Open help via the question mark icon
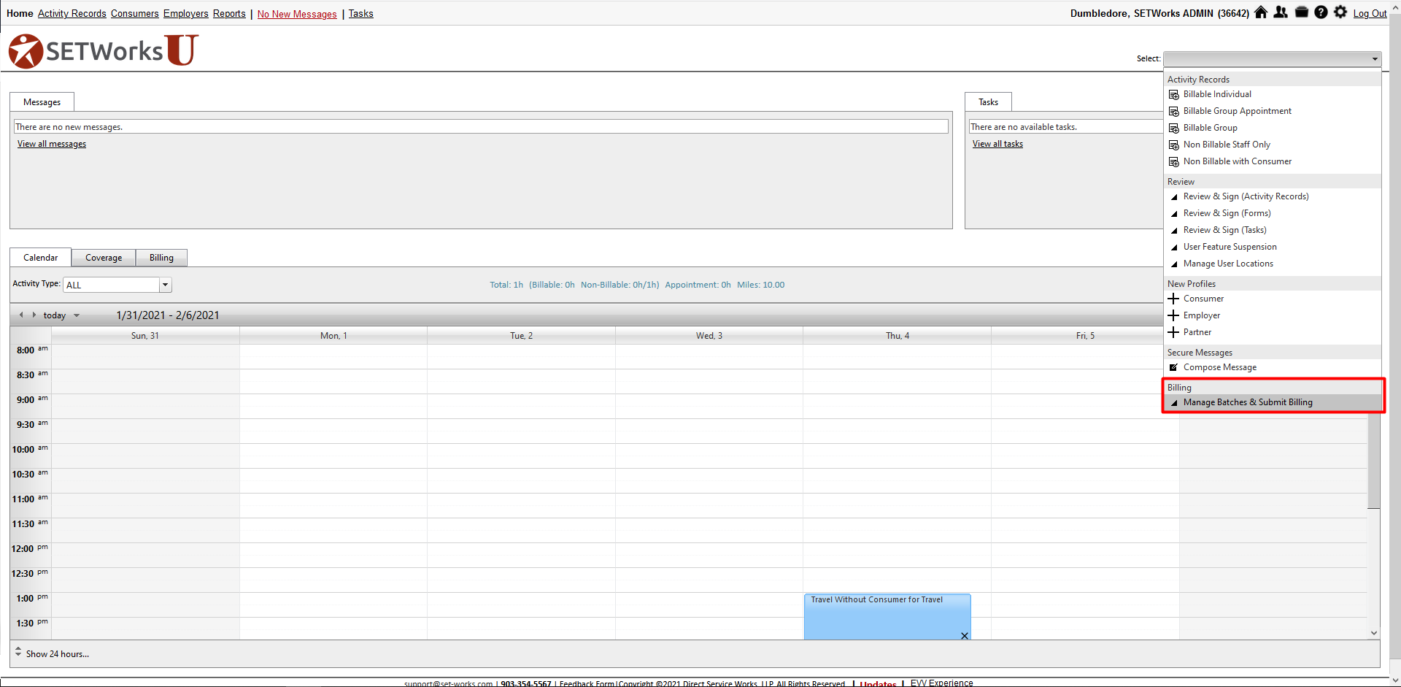 click(x=1321, y=12)
